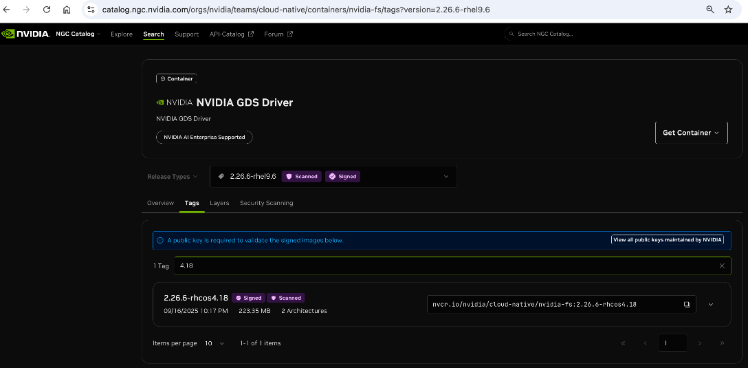Open the NGC Catalog dropdown menu
Image resolution: width=748 pixels, height=368 pixels.
point(78,34)
